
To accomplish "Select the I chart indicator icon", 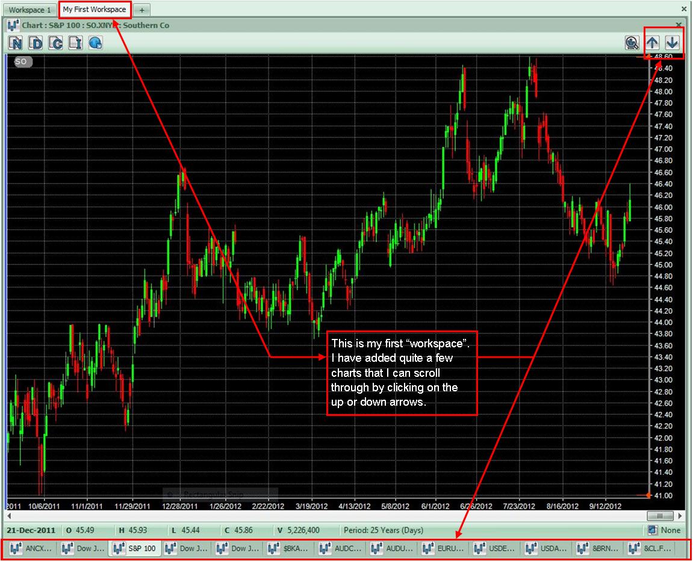I will pyautogui.click(x=75, y=43).
